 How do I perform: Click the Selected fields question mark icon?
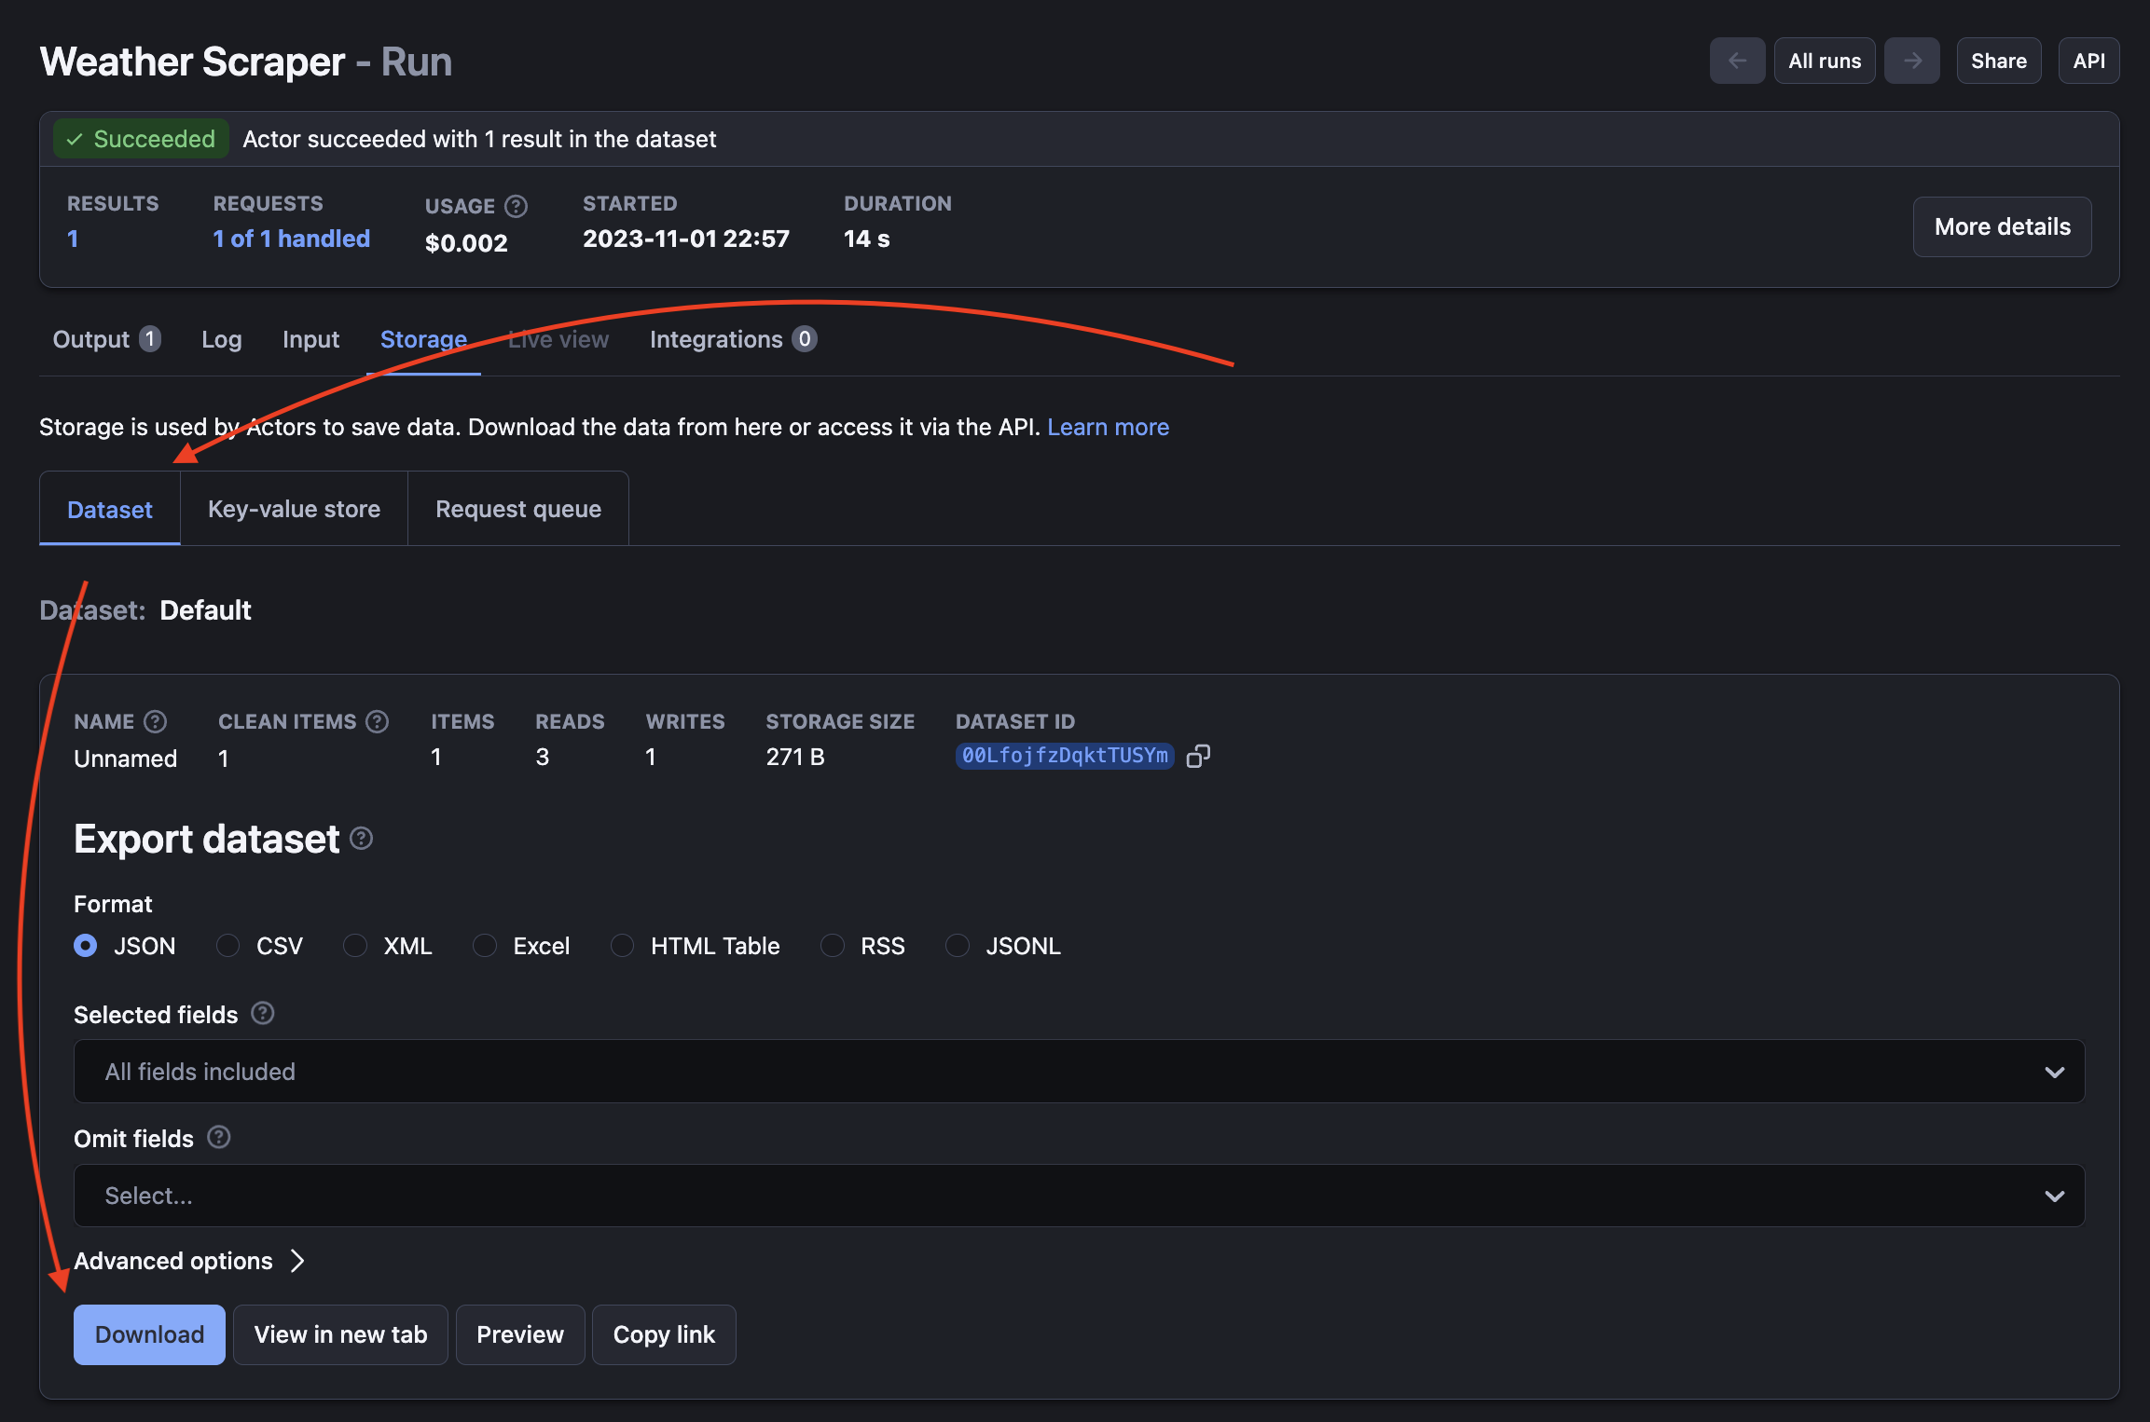(262, 1014)
